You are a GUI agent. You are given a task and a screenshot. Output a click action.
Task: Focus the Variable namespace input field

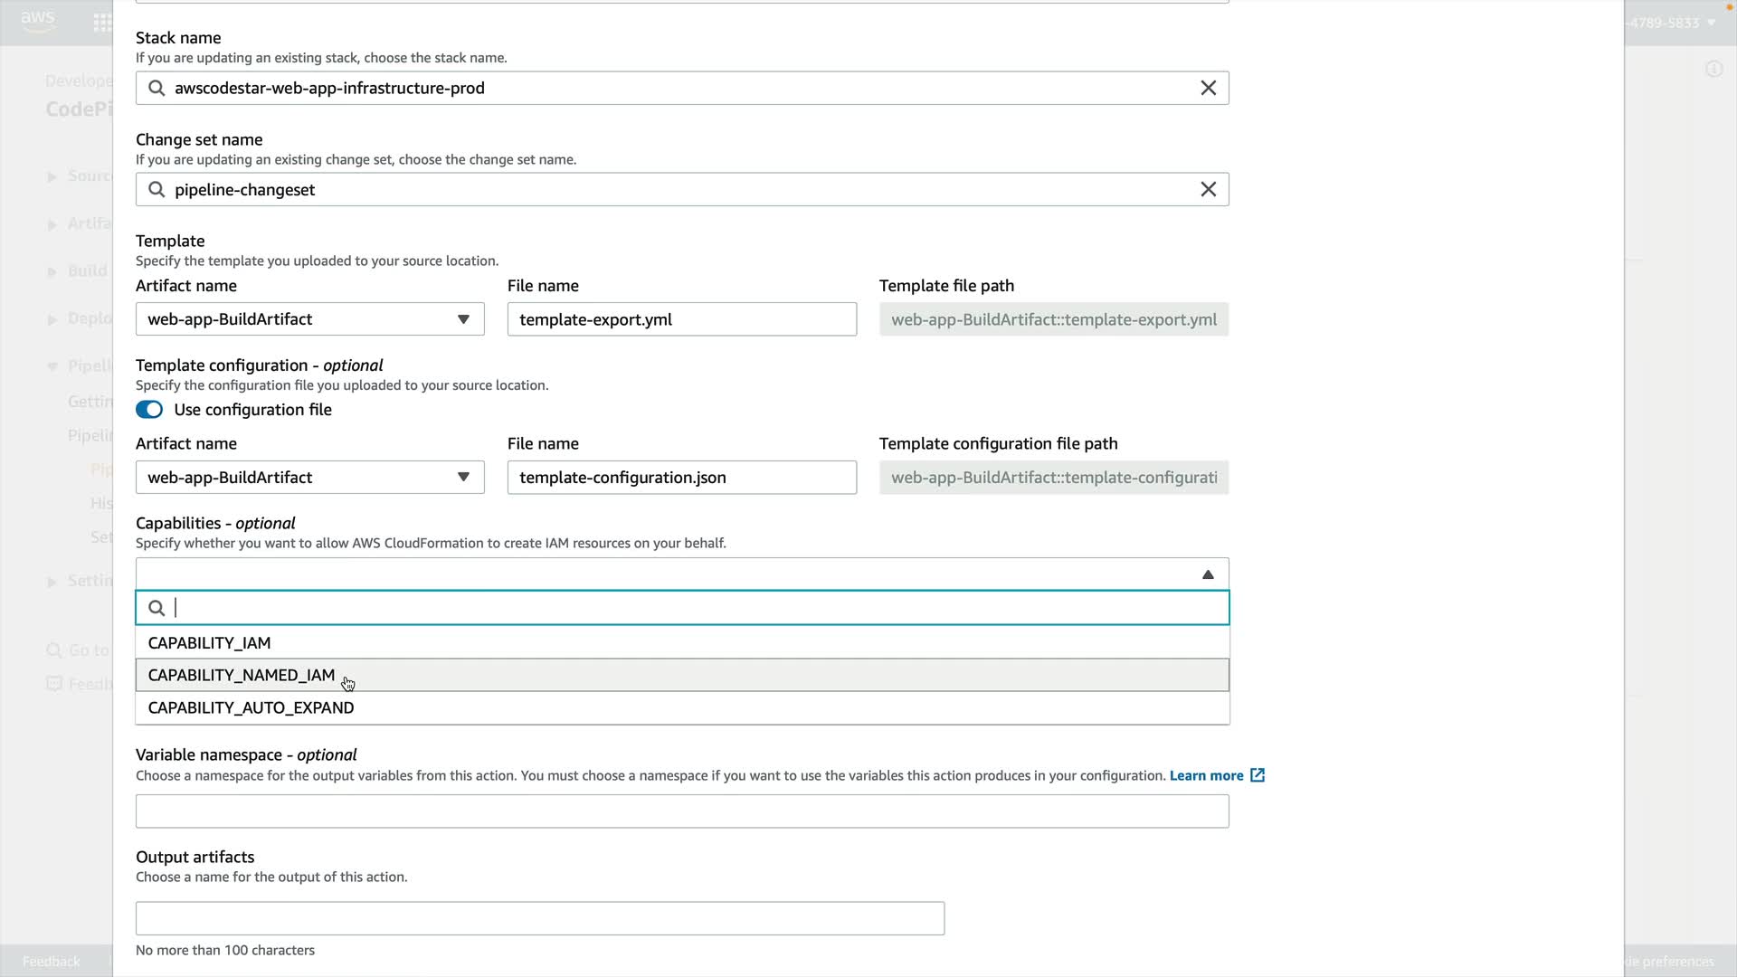681,811
